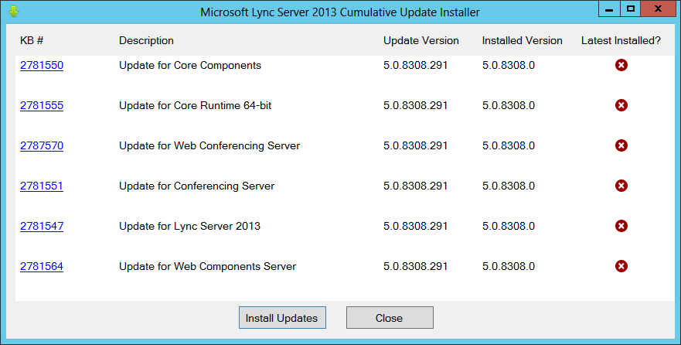Click red X status icon for Lync Server 2013
This screenshot has height=345, width=681.
(x=621, y=226)
